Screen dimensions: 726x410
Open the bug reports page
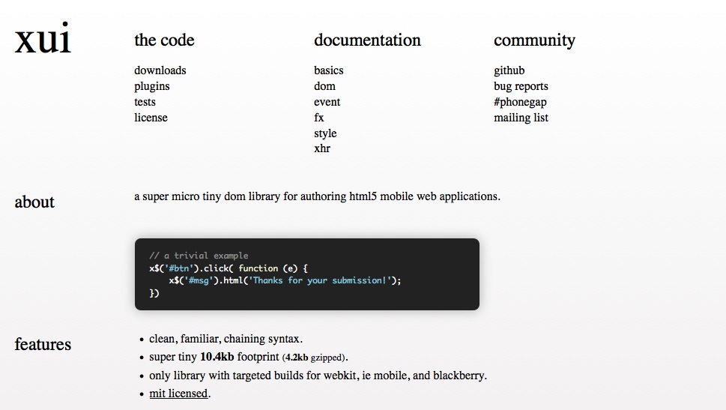521,86
